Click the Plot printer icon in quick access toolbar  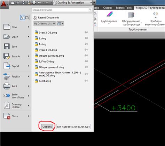[x=34, y=2]
